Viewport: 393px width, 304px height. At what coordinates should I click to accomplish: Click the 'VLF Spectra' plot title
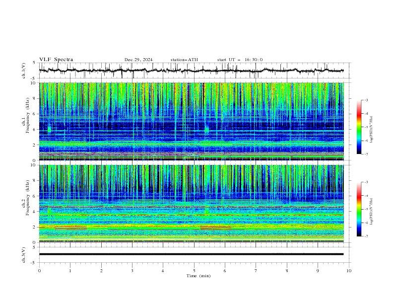click(x=56, y=60)
